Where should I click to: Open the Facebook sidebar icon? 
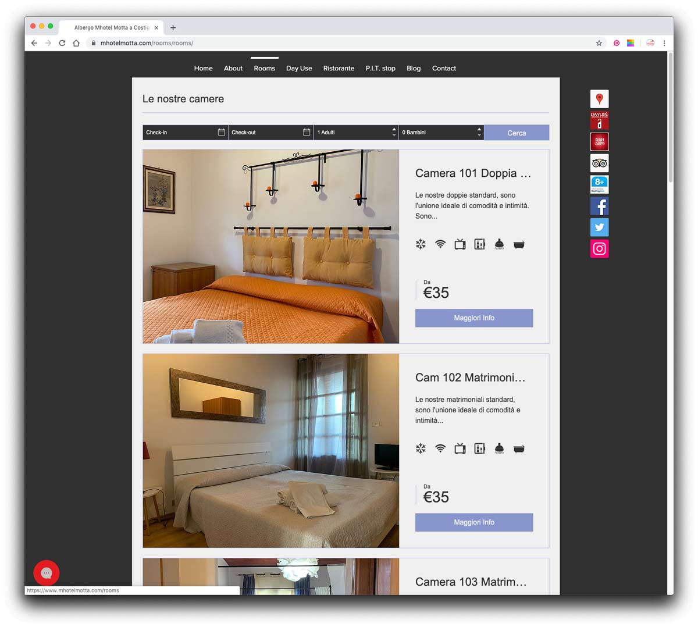[x=599, y=206]
